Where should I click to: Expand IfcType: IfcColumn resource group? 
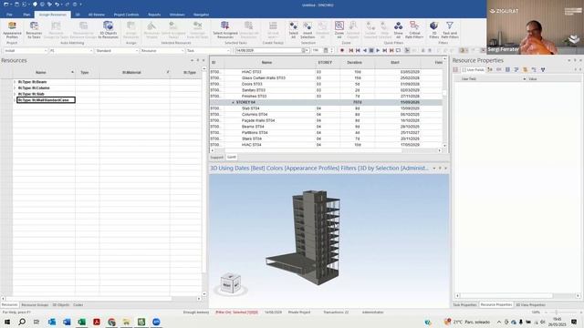pyautogui.click(x=15, y=88)
